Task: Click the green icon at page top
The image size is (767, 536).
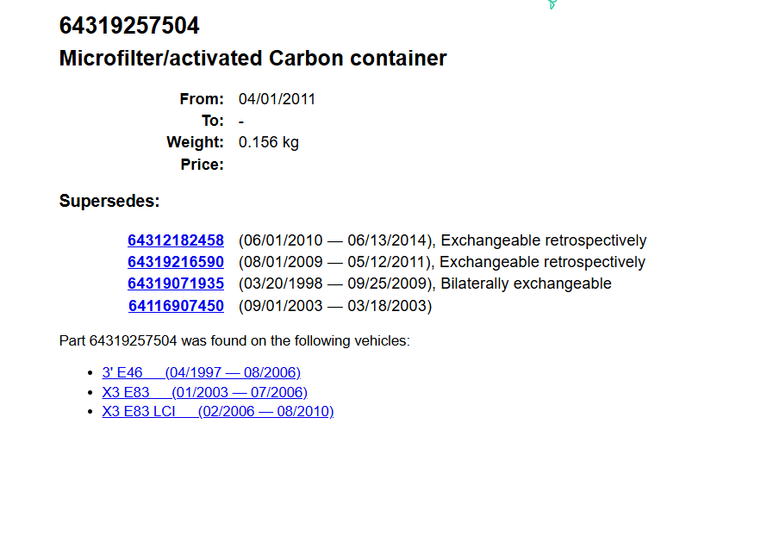Action: [552, 4]
